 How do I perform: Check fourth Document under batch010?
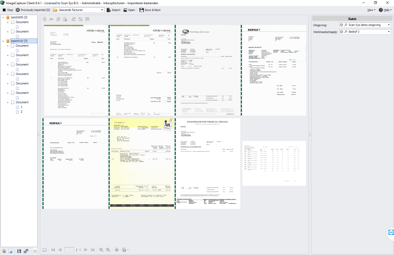[13, 74]
